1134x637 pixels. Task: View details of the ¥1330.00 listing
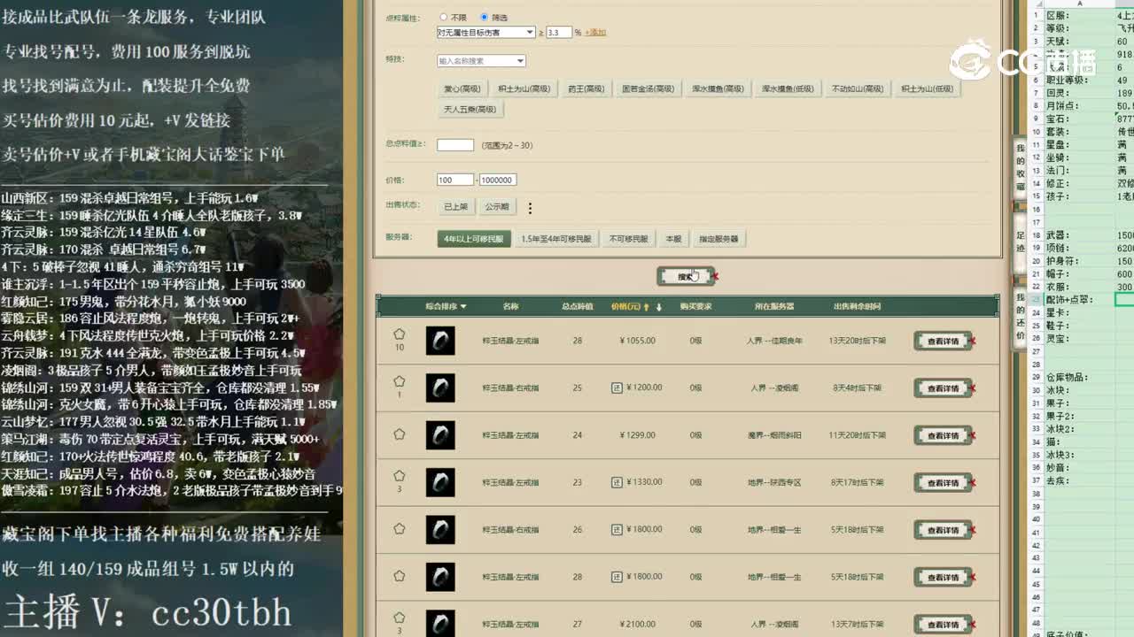point(943,483)
